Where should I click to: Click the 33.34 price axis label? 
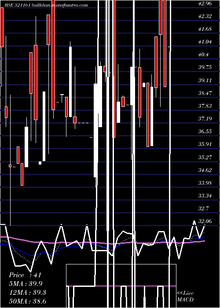[x=205, y=196]
